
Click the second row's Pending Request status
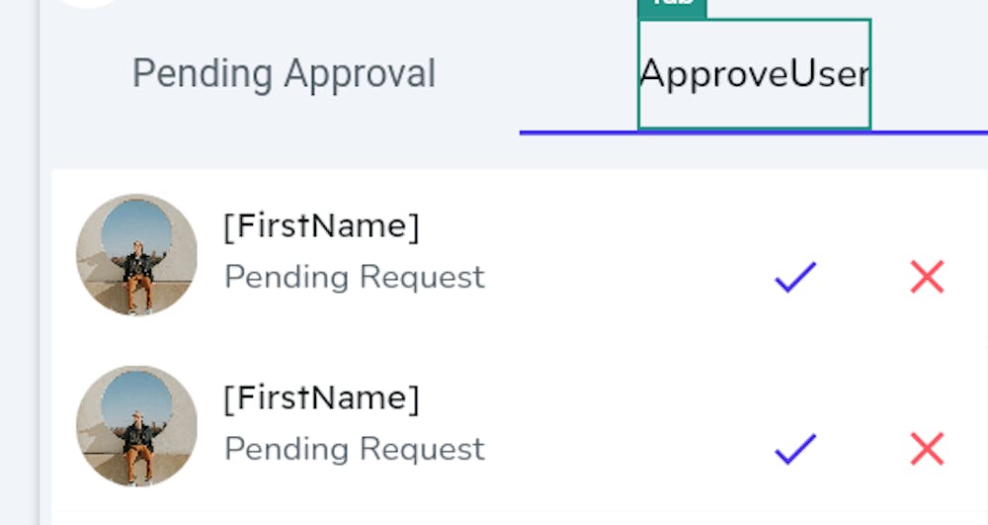354,449
